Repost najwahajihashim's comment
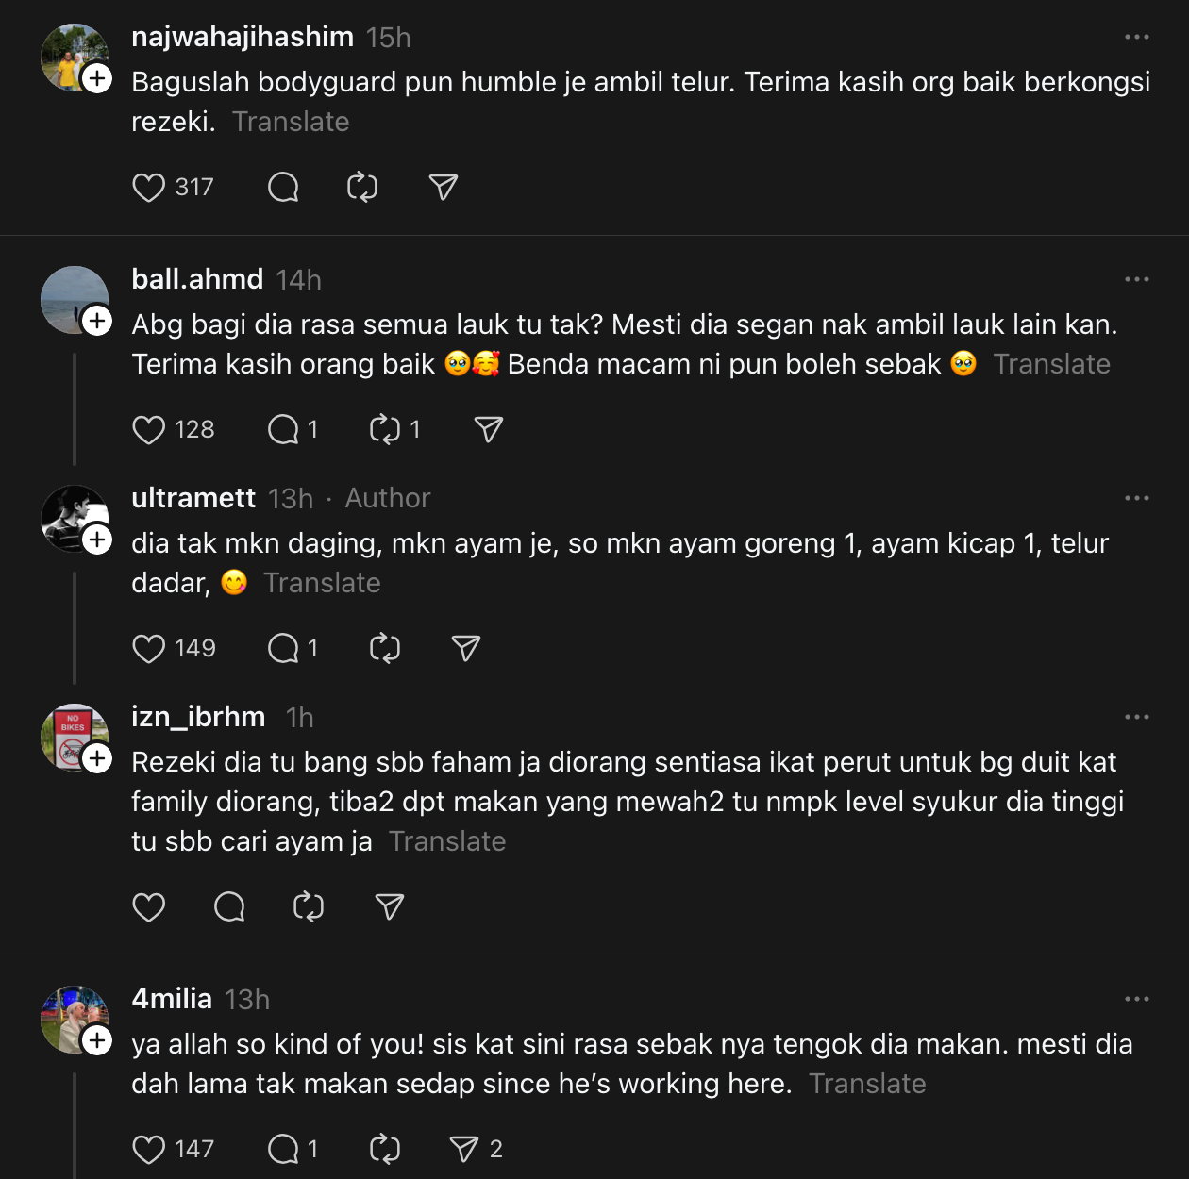The image size is (1189, 1179). pyautogui.click(x=362, y=188)
